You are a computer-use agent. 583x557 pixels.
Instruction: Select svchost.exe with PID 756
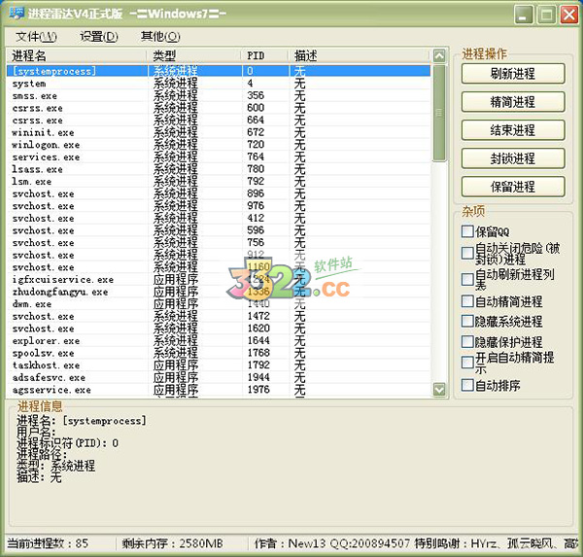[219, 243]
